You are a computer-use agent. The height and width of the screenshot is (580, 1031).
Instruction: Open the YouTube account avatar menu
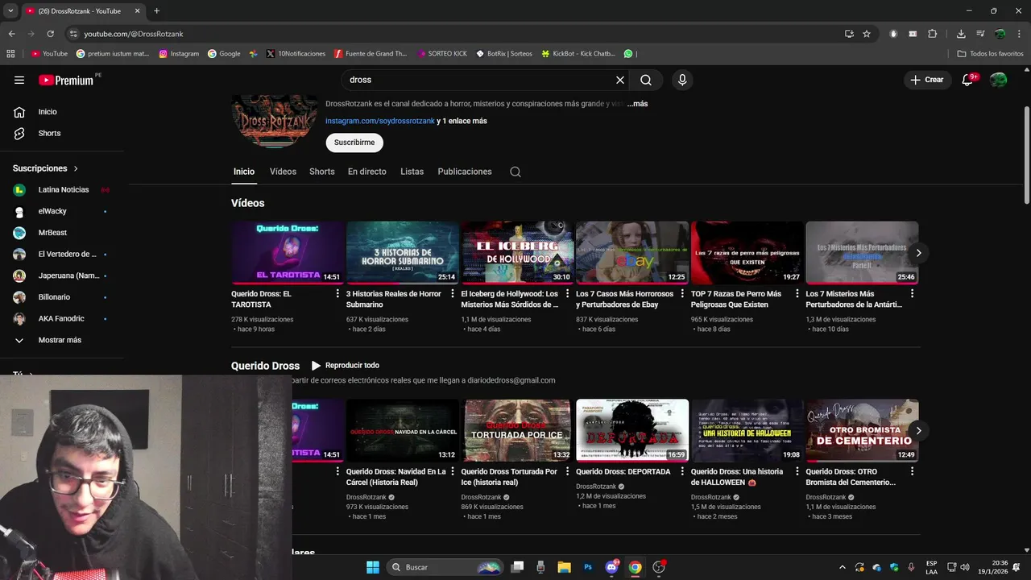pyautogui.click(x=998, y=80)
